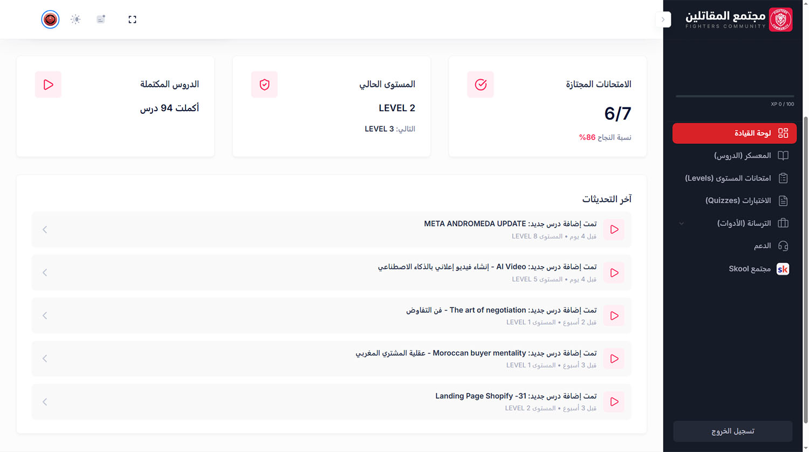Viewport: 809px width, 452px height.
Task: Open the user profile avatar
Action: (50, 19)
